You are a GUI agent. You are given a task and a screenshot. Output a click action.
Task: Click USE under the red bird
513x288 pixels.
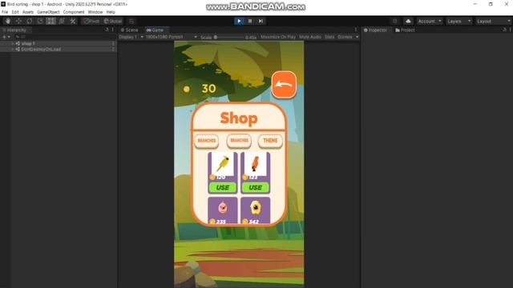[x=255, y=187]
